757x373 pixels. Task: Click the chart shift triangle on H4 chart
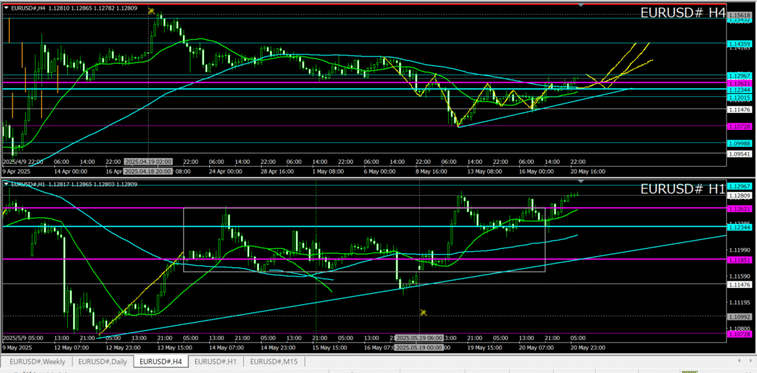tap(581, 5)
